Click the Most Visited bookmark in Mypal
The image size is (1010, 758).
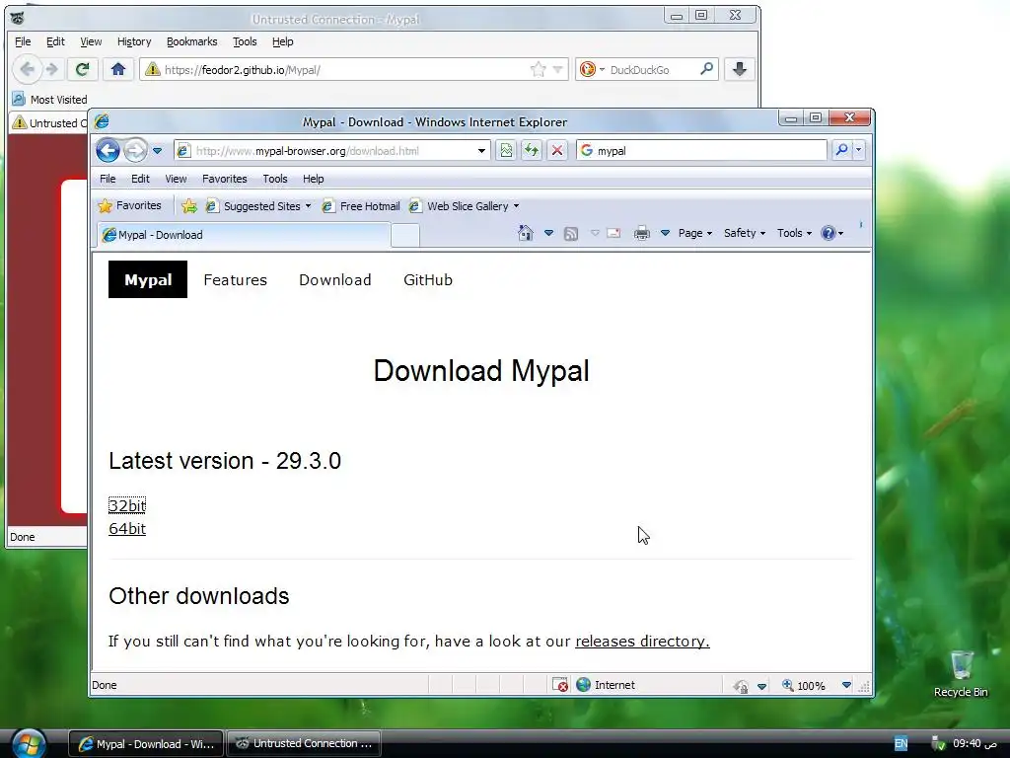(x=49, y=100)
